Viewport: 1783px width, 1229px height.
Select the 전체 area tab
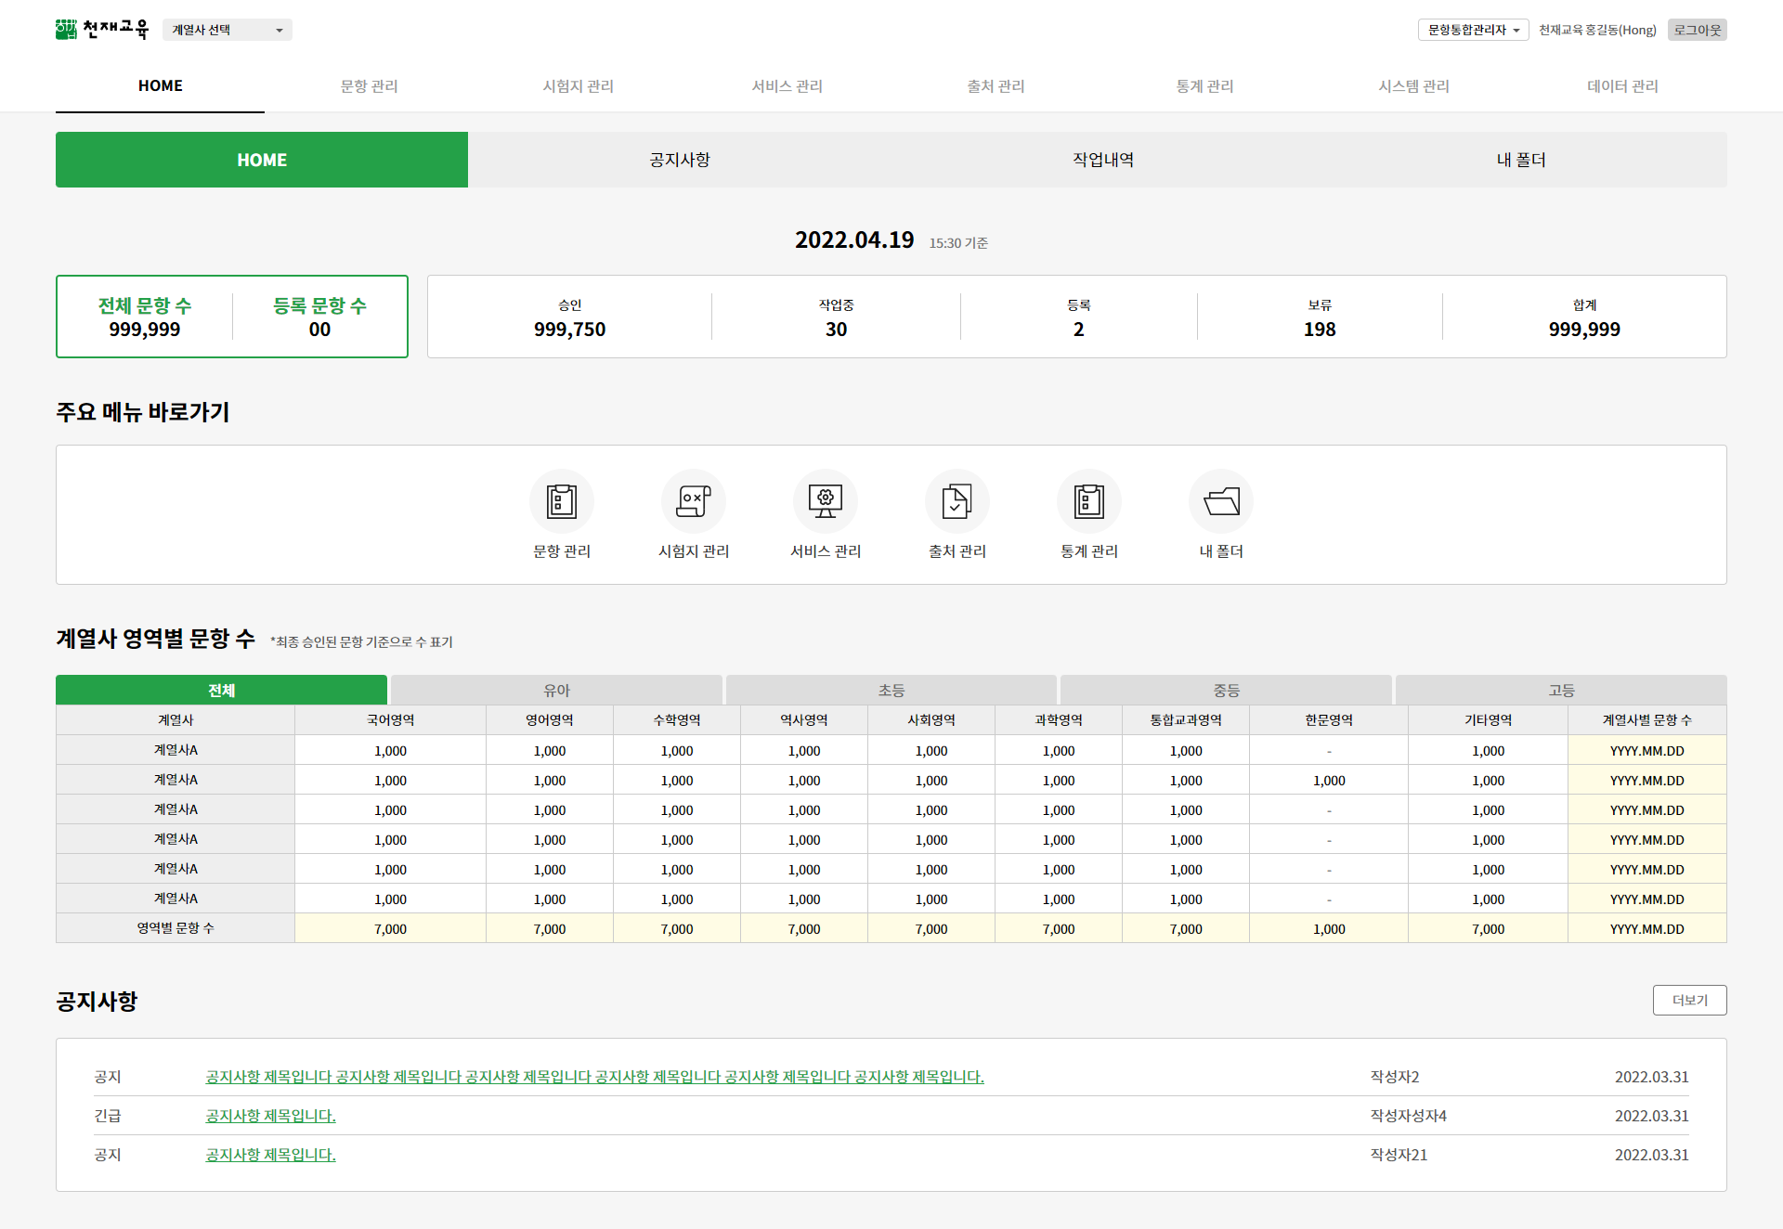(x=221, y=690)
